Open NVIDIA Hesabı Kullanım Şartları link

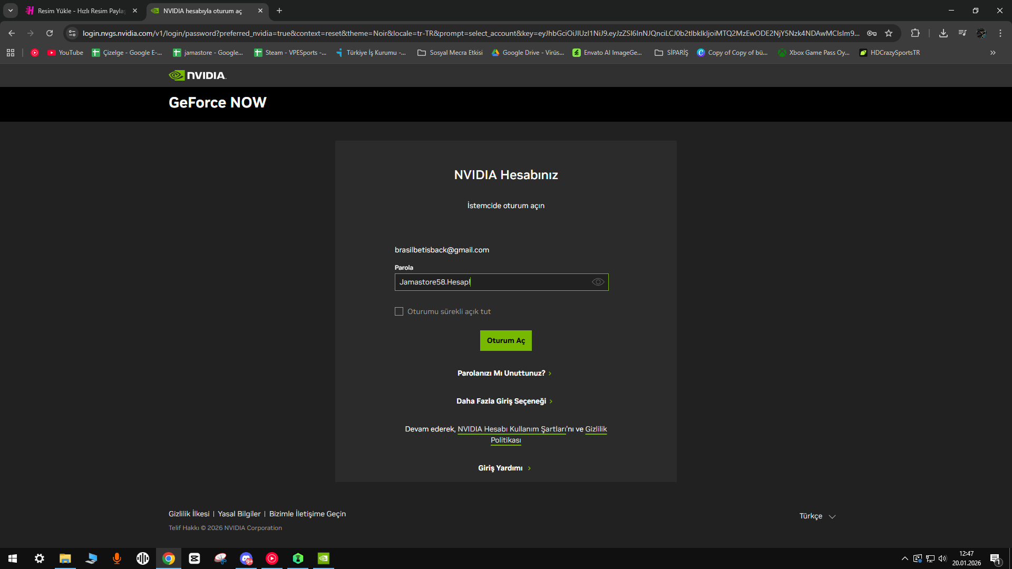coord(512,429)
